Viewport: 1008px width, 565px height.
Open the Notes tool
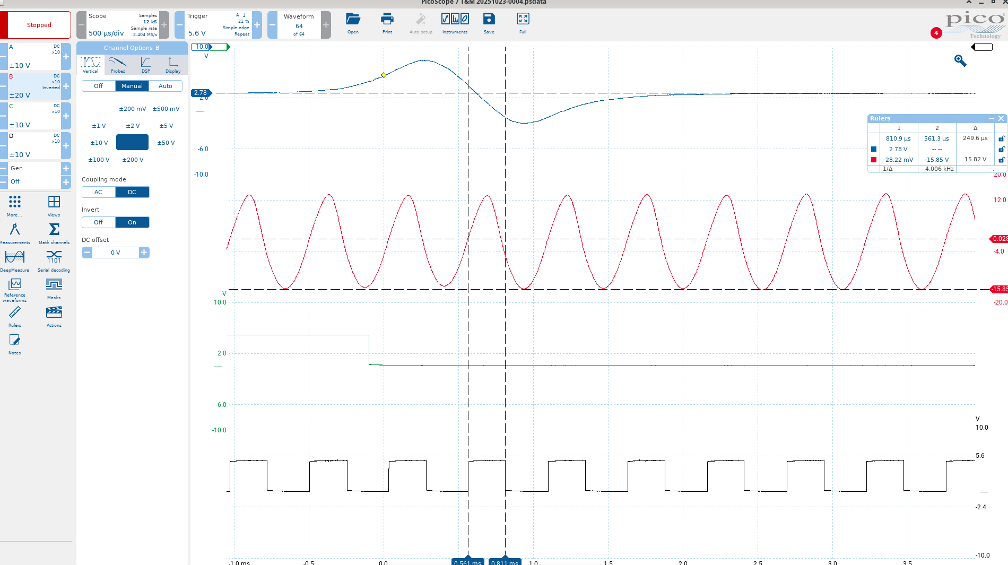[14, 344]
